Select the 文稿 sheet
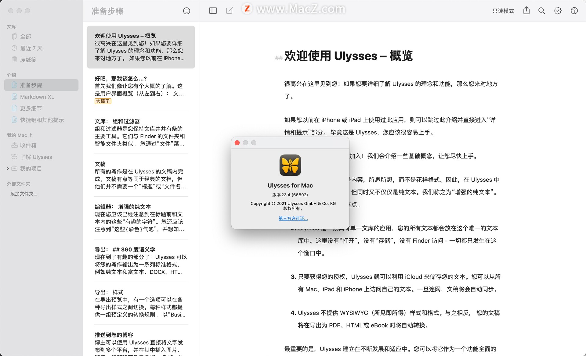Screen dimensions: 586x356 [141, 175]
